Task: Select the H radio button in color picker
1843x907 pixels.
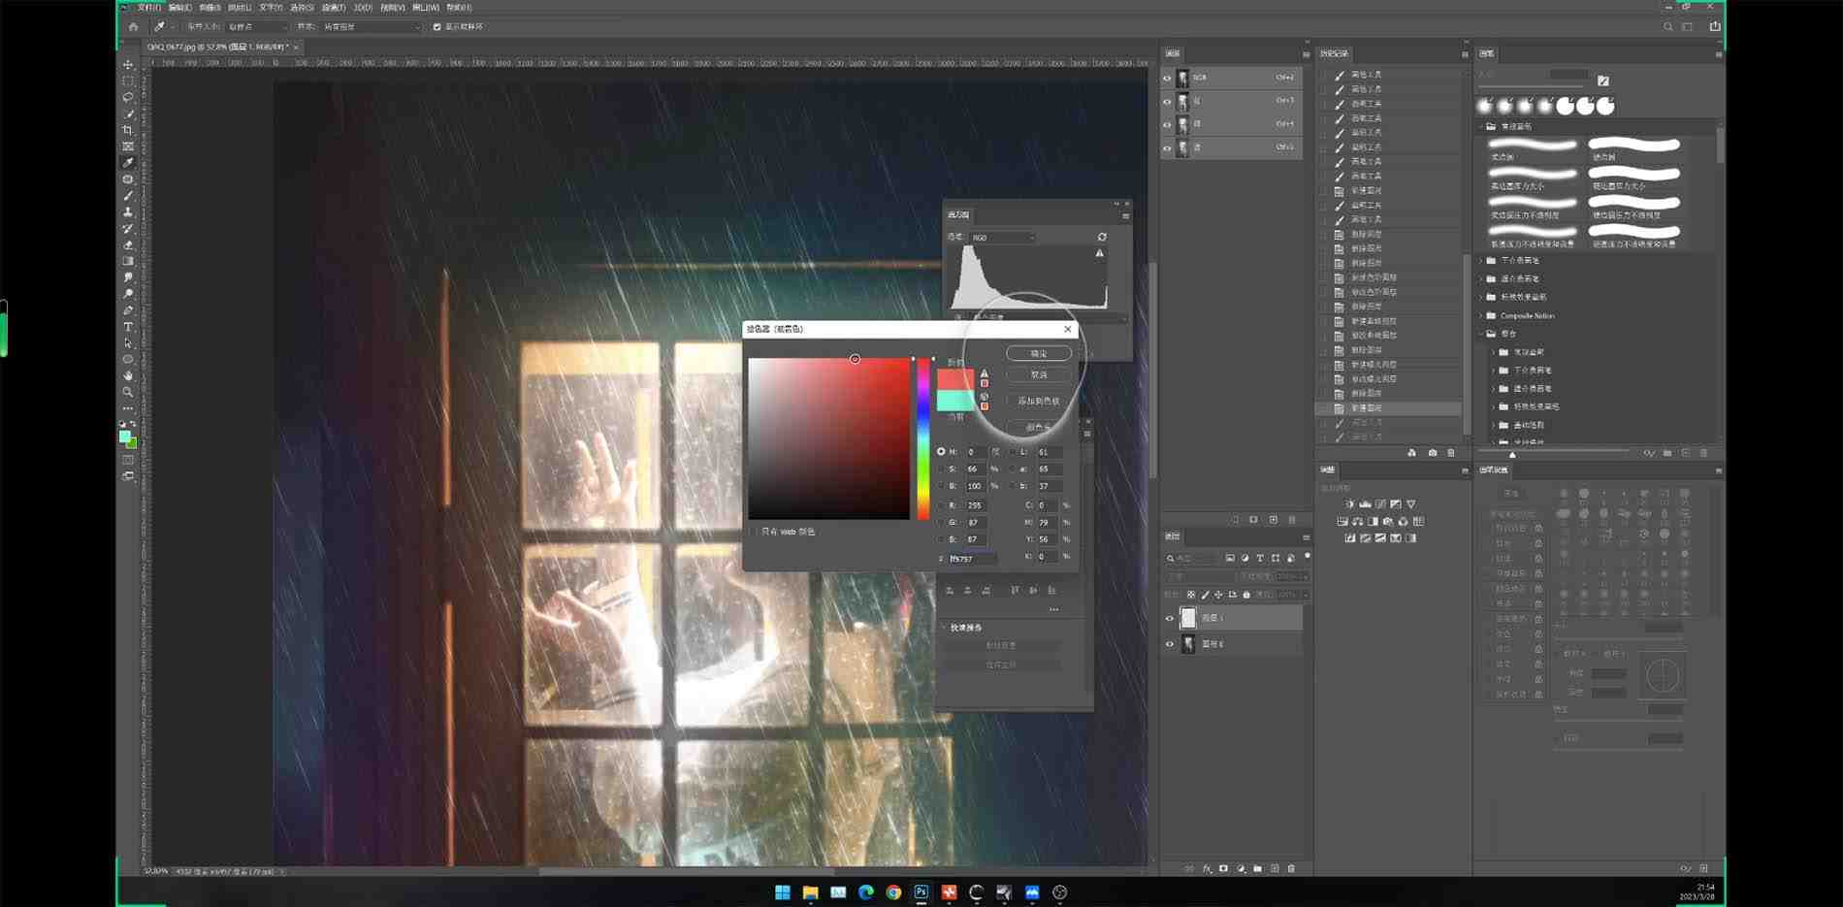Action: (942, 451)
